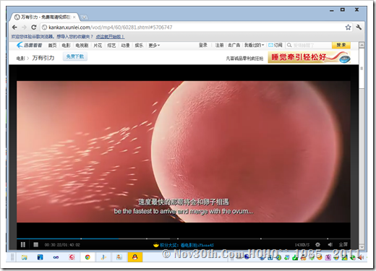Open the music note icon on taskbar

point(103,257)
